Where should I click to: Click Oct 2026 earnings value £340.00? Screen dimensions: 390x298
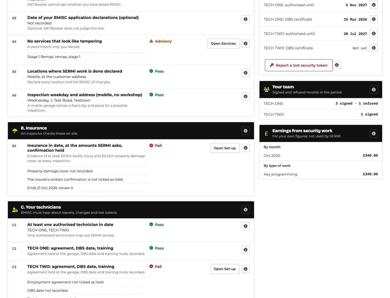point(370,156)
